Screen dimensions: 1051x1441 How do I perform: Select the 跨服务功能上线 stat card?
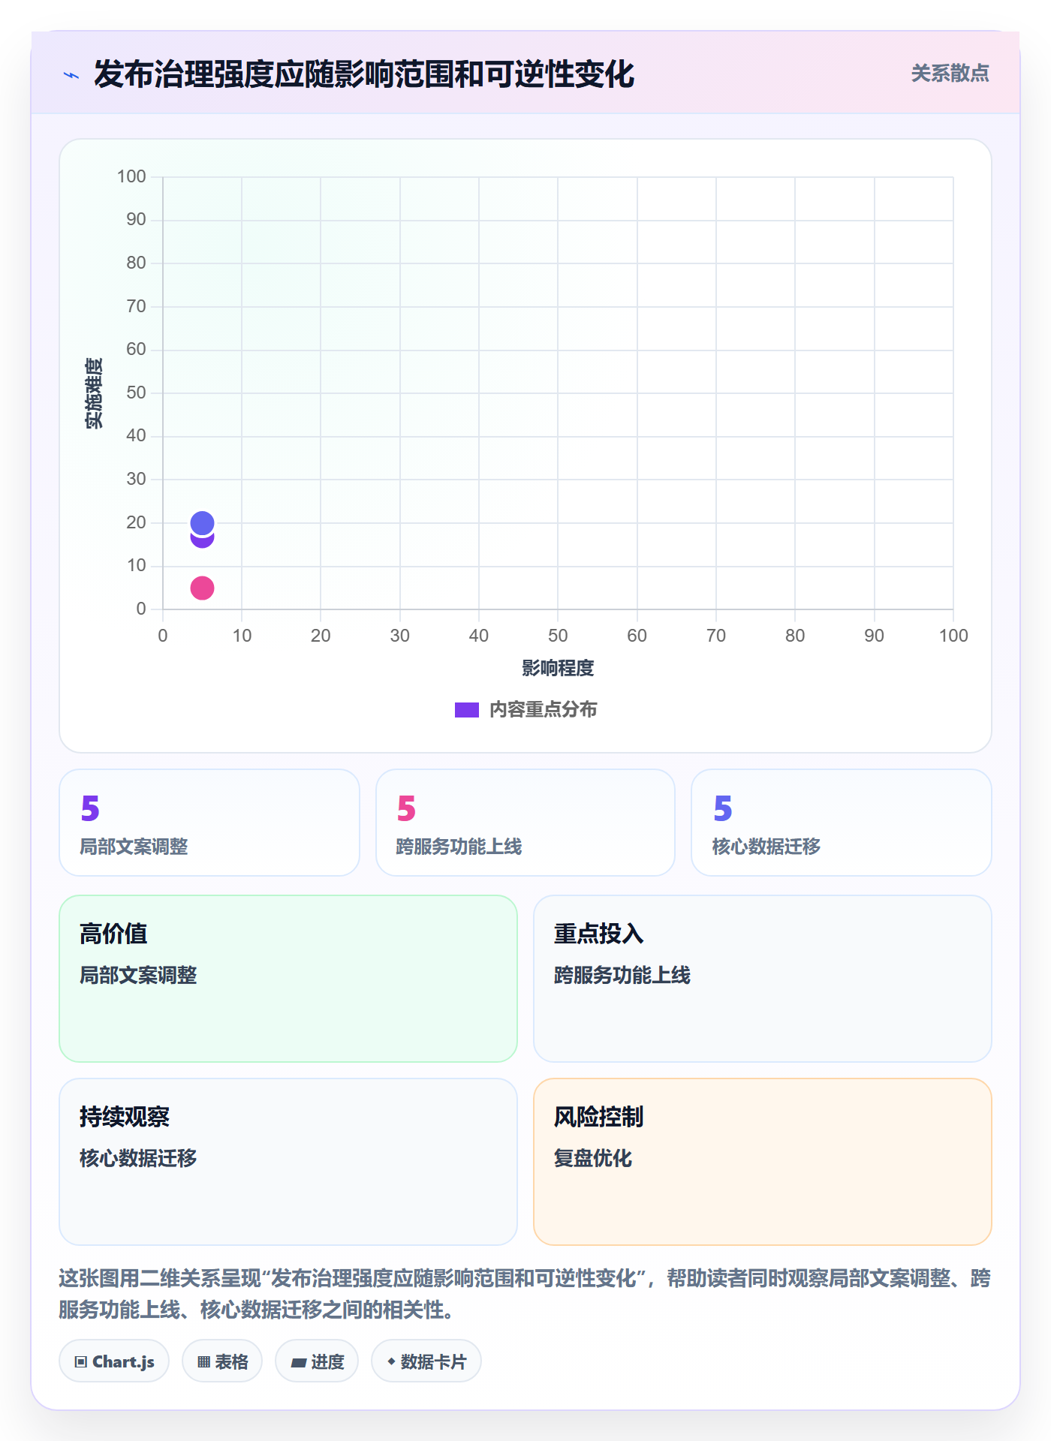coord(525,823)
